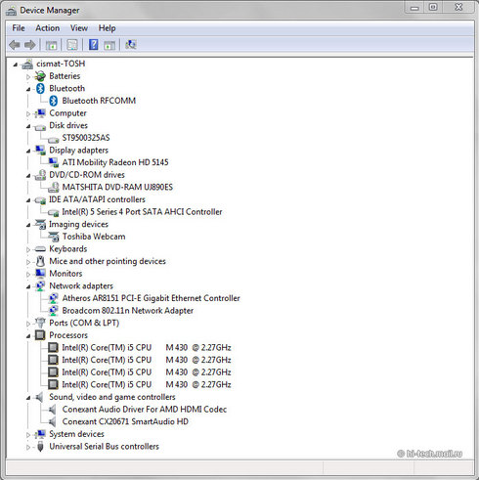The image size is (479, 480).
Task: Expand the Computer category
Action: pos(28,113)
